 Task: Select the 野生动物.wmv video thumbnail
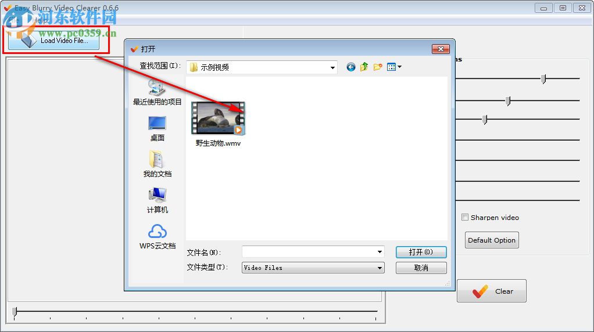[218, 118]
